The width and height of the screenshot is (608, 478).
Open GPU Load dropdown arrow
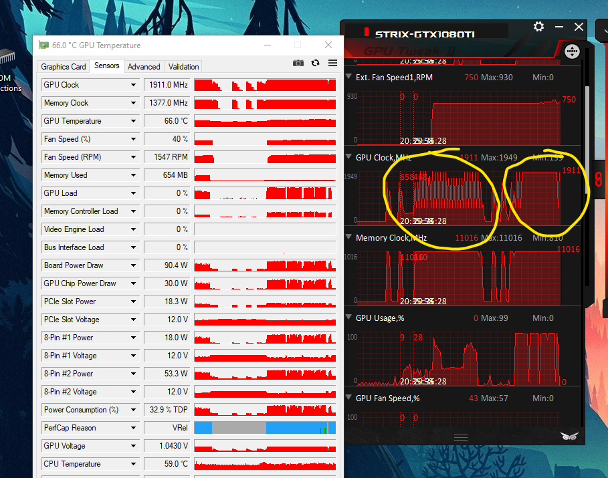133,193
